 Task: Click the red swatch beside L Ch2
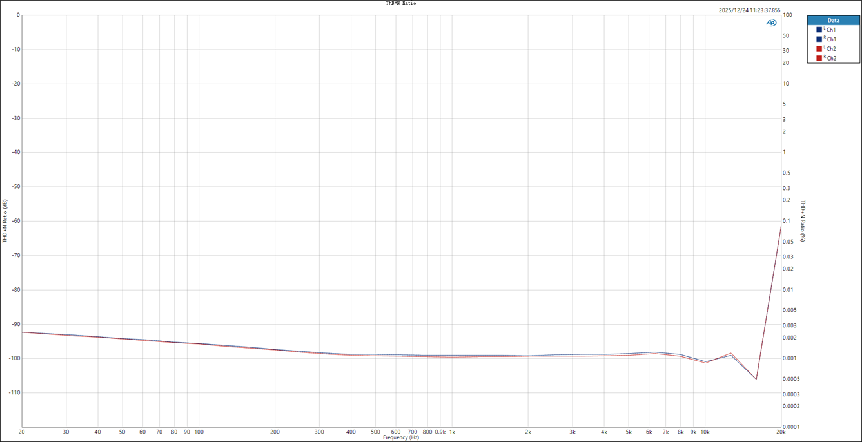click(x=819, y=48)
